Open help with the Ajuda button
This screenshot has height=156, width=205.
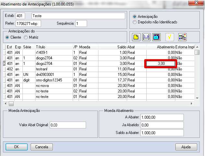tap(186, 147)
